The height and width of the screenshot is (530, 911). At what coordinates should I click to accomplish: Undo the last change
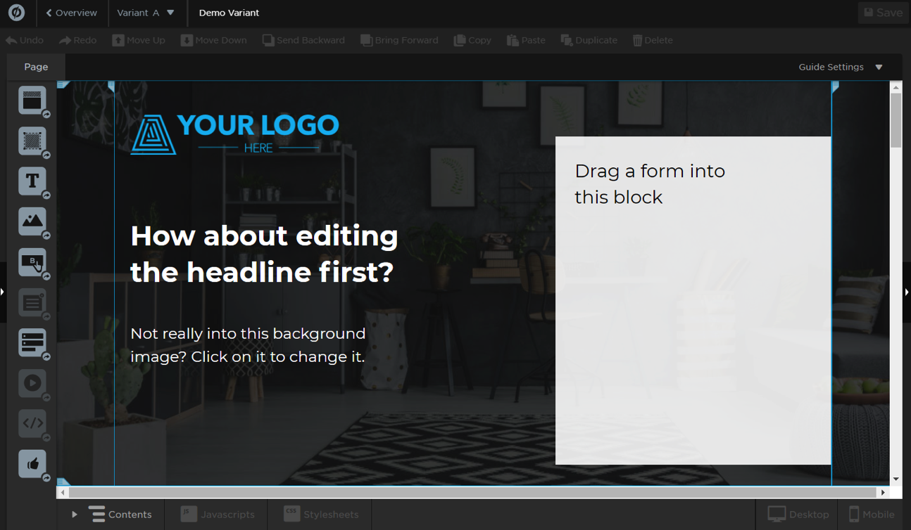(x=25, y=40)
